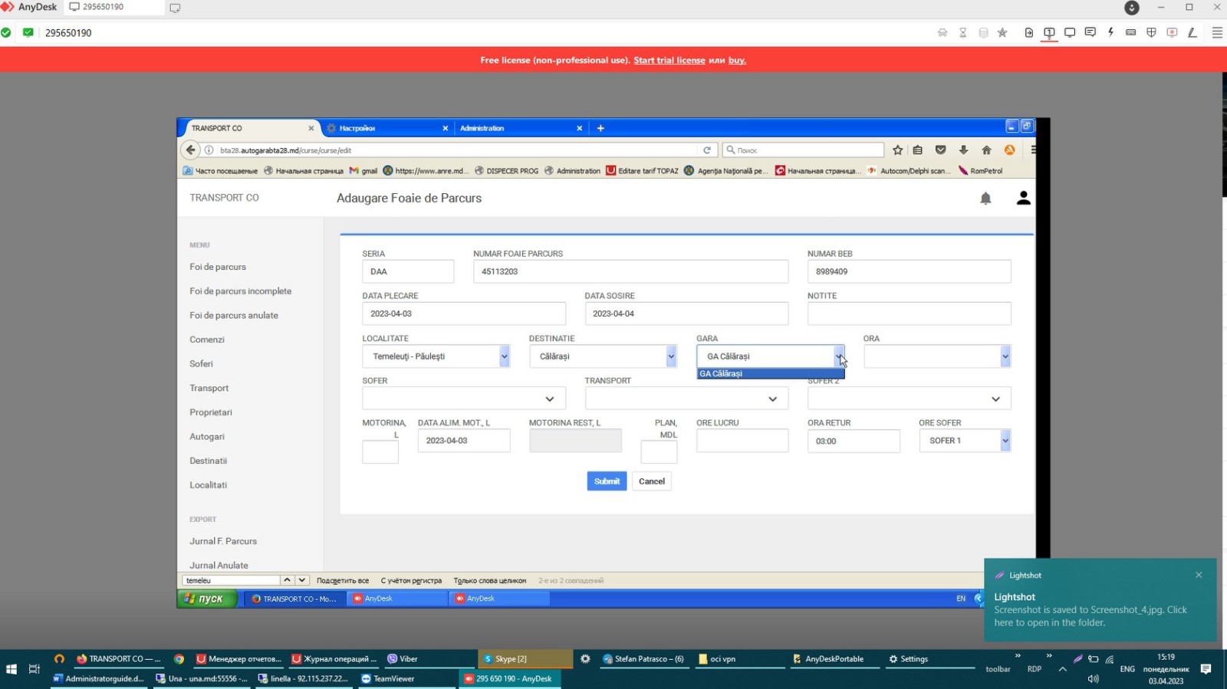Focus the NOTITE input field
This screenshot has height=689, width=1227.
(x=909, y=313)
